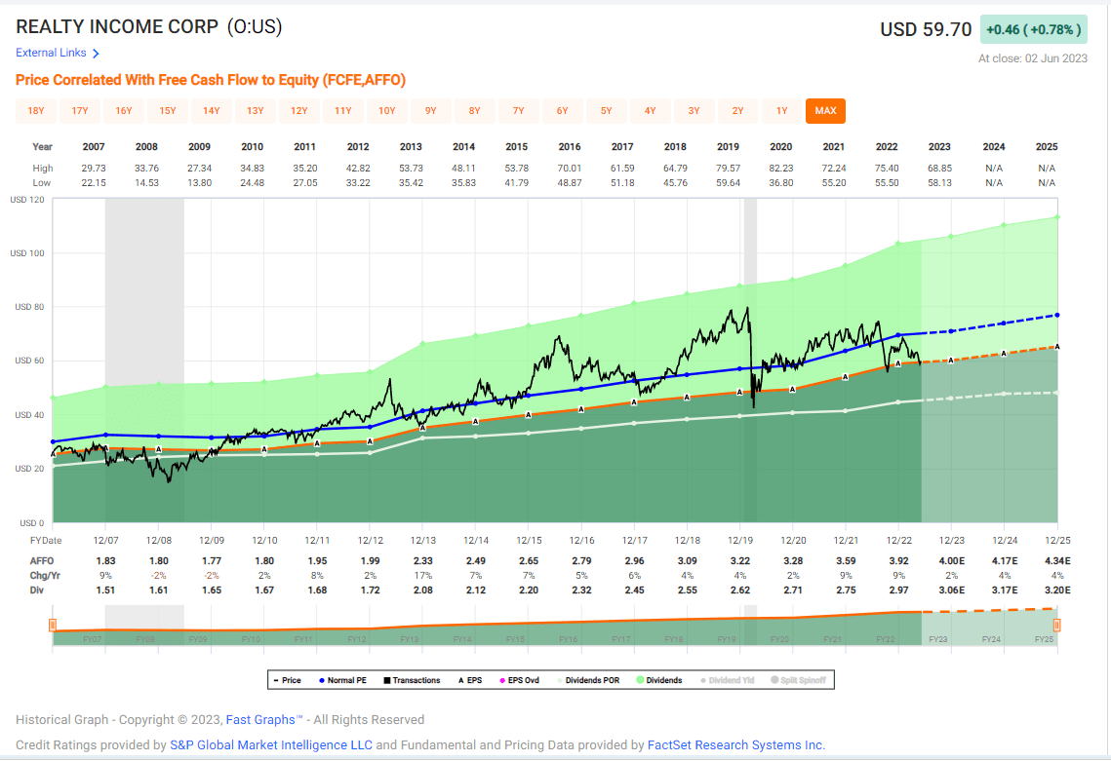Select the 5Y period button
The height and width of the screenshot is (761, 1111).
(x=607, y=111)
